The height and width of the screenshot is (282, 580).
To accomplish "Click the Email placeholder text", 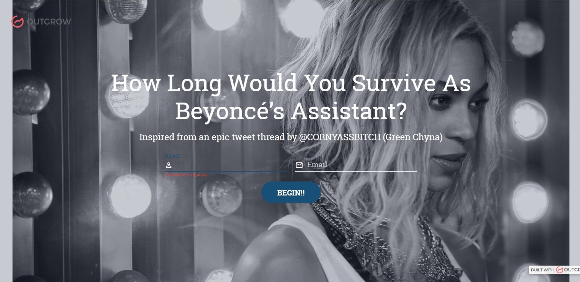I will pos(317,165).
